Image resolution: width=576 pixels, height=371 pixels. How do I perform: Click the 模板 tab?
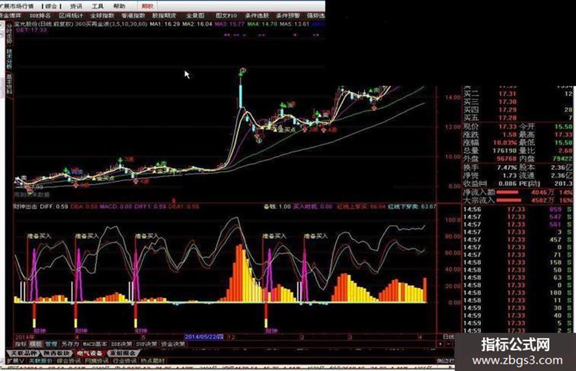(35, 344)
